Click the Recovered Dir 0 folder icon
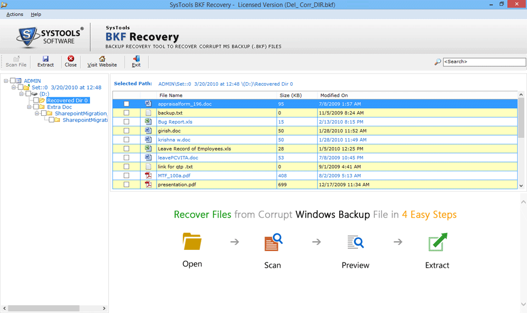 tap(42, 100)
